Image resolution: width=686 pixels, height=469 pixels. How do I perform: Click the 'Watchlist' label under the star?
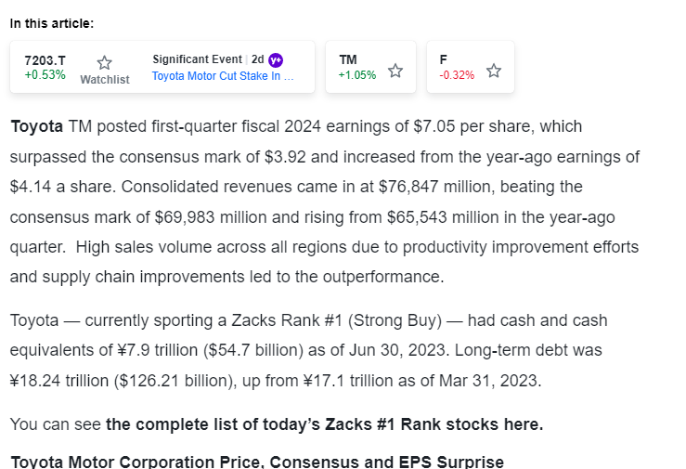[105, 80]
